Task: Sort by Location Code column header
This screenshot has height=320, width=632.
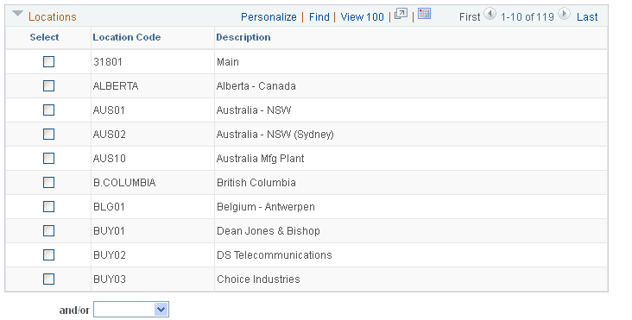Action: (127, 37)
